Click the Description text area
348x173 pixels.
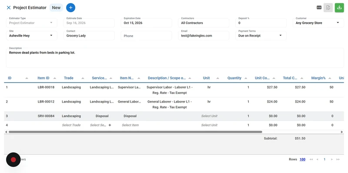coord(175,58)
